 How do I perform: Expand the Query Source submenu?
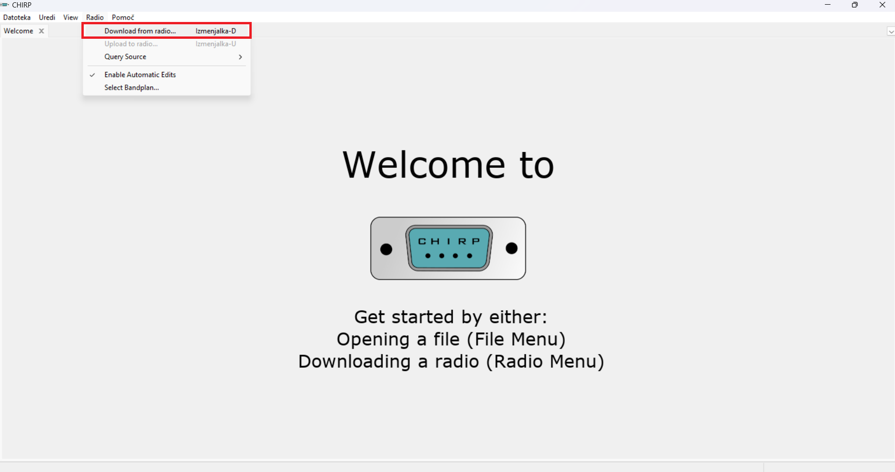click(167, 57)
